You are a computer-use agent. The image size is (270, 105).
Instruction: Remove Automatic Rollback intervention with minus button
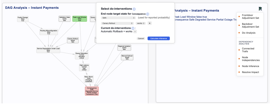(135, 31)
